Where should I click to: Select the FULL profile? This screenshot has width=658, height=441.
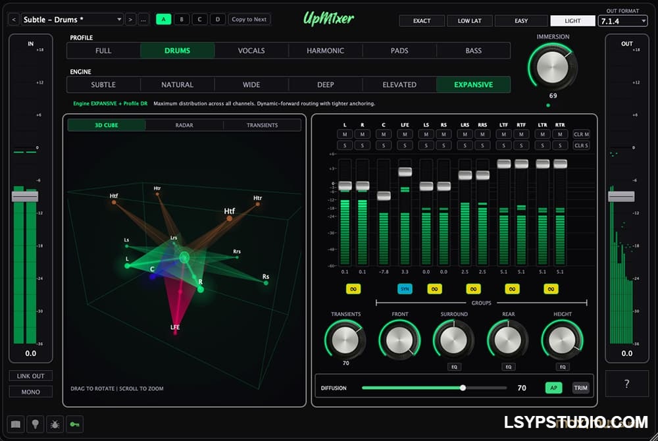point(103,50)
